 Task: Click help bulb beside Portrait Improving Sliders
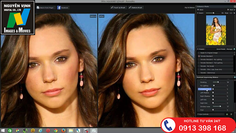click(235, 77)
